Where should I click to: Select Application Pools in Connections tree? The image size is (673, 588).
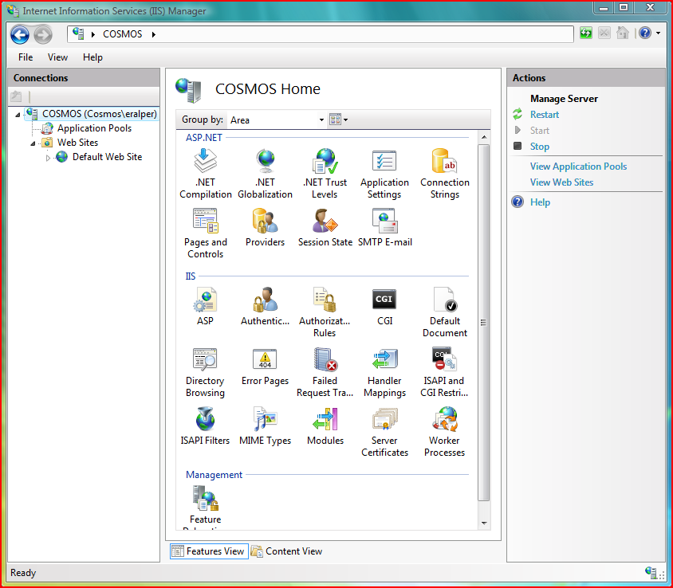[94, 128]
